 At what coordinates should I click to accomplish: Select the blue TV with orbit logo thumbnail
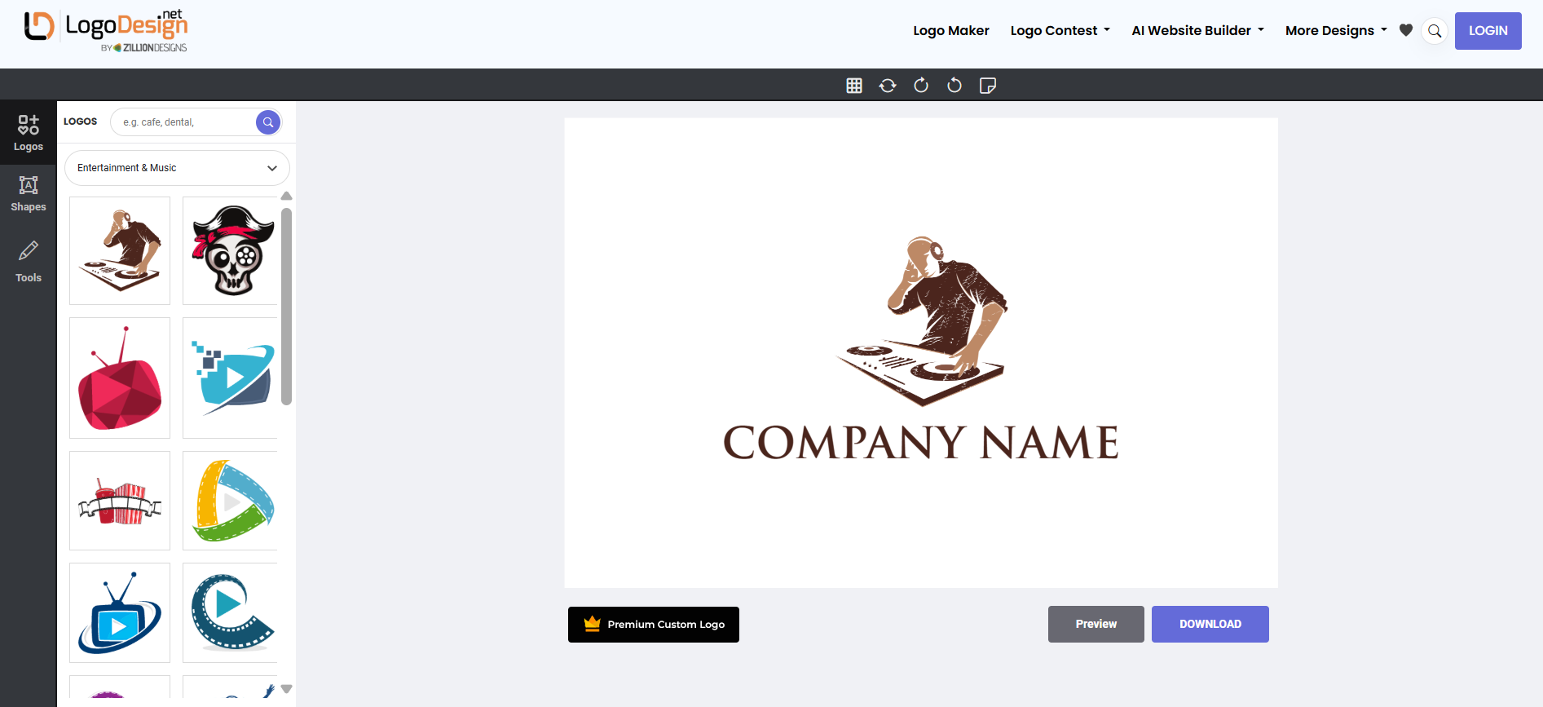[x=120, y=612]
